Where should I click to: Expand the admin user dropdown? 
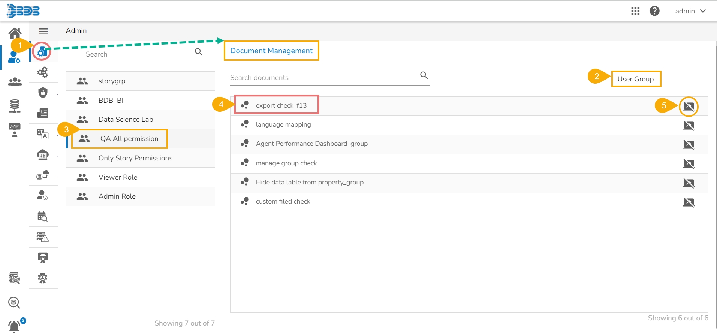[690, 11]
